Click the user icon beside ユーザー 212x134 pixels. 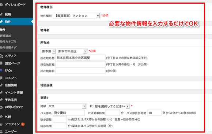click(1, 131)
